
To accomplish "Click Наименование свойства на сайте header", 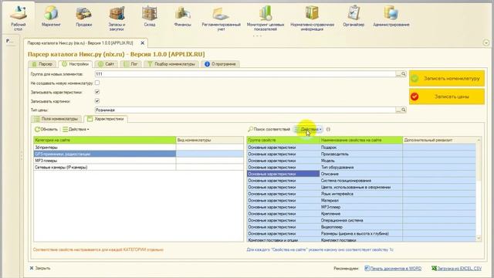I will tap(361, 140).
